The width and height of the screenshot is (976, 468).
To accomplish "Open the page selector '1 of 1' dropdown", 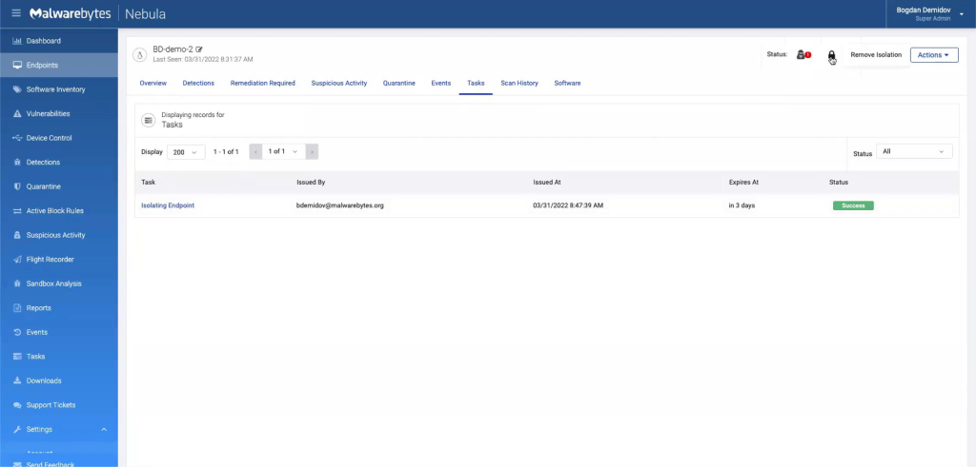I will (284, 151).
